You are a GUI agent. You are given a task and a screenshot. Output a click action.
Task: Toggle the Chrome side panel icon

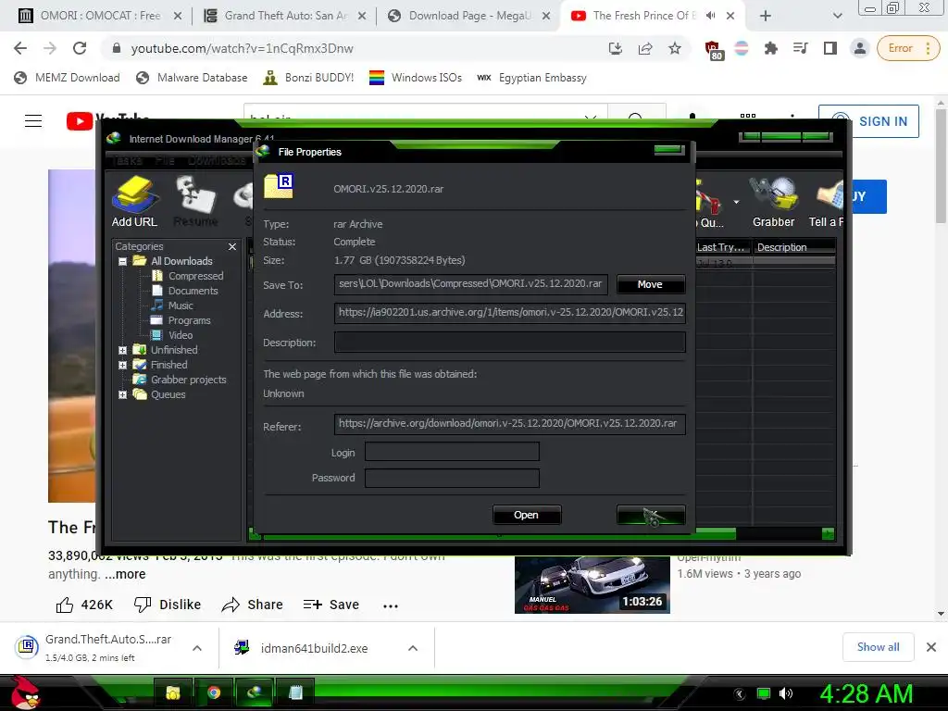pos(830,48)
